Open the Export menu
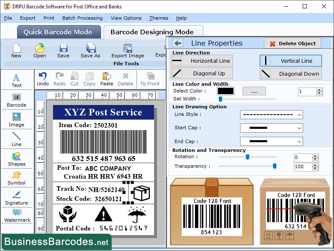Screen dimensions: 334x251 (28, 18)
